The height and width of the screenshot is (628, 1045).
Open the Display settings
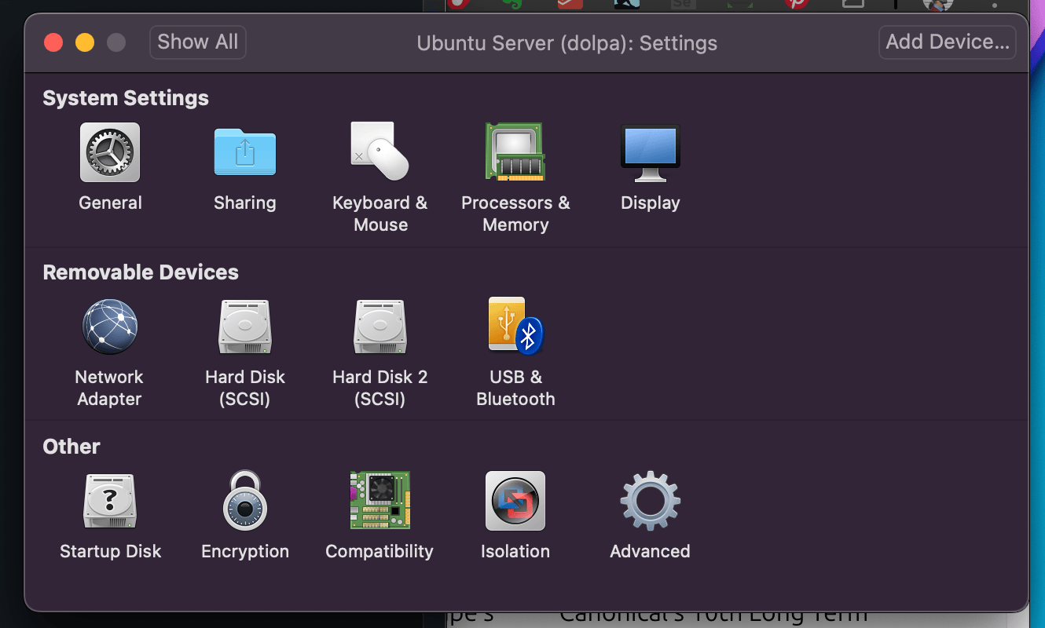point(650,153)
